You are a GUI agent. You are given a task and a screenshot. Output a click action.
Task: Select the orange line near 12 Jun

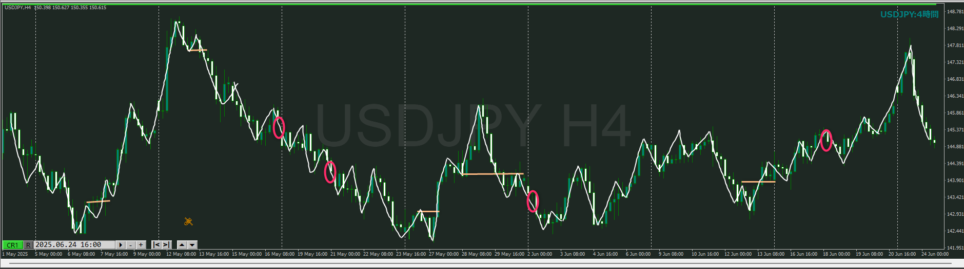[758, 182]
